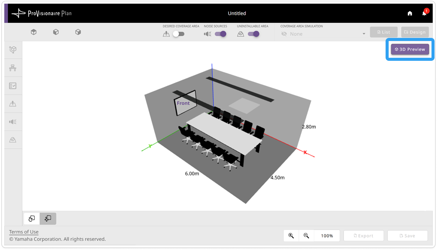Screen dimensions: 437x250
Task: Select the middle cube view preset icon
Action: pyautogui.click(x=56, y=32)
